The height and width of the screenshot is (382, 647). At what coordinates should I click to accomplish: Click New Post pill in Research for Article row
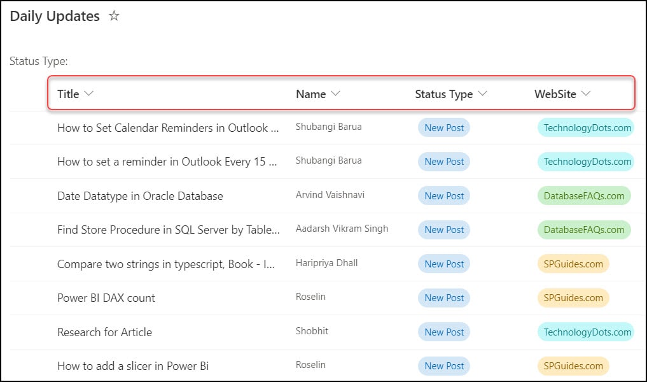click(x=444, y=332)
